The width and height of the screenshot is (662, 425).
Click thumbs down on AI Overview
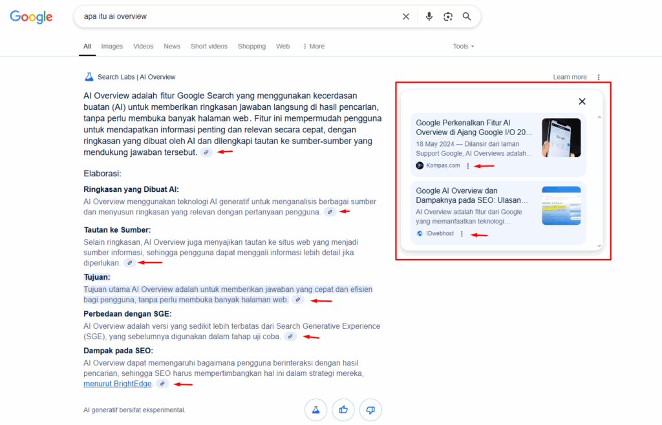370,409
